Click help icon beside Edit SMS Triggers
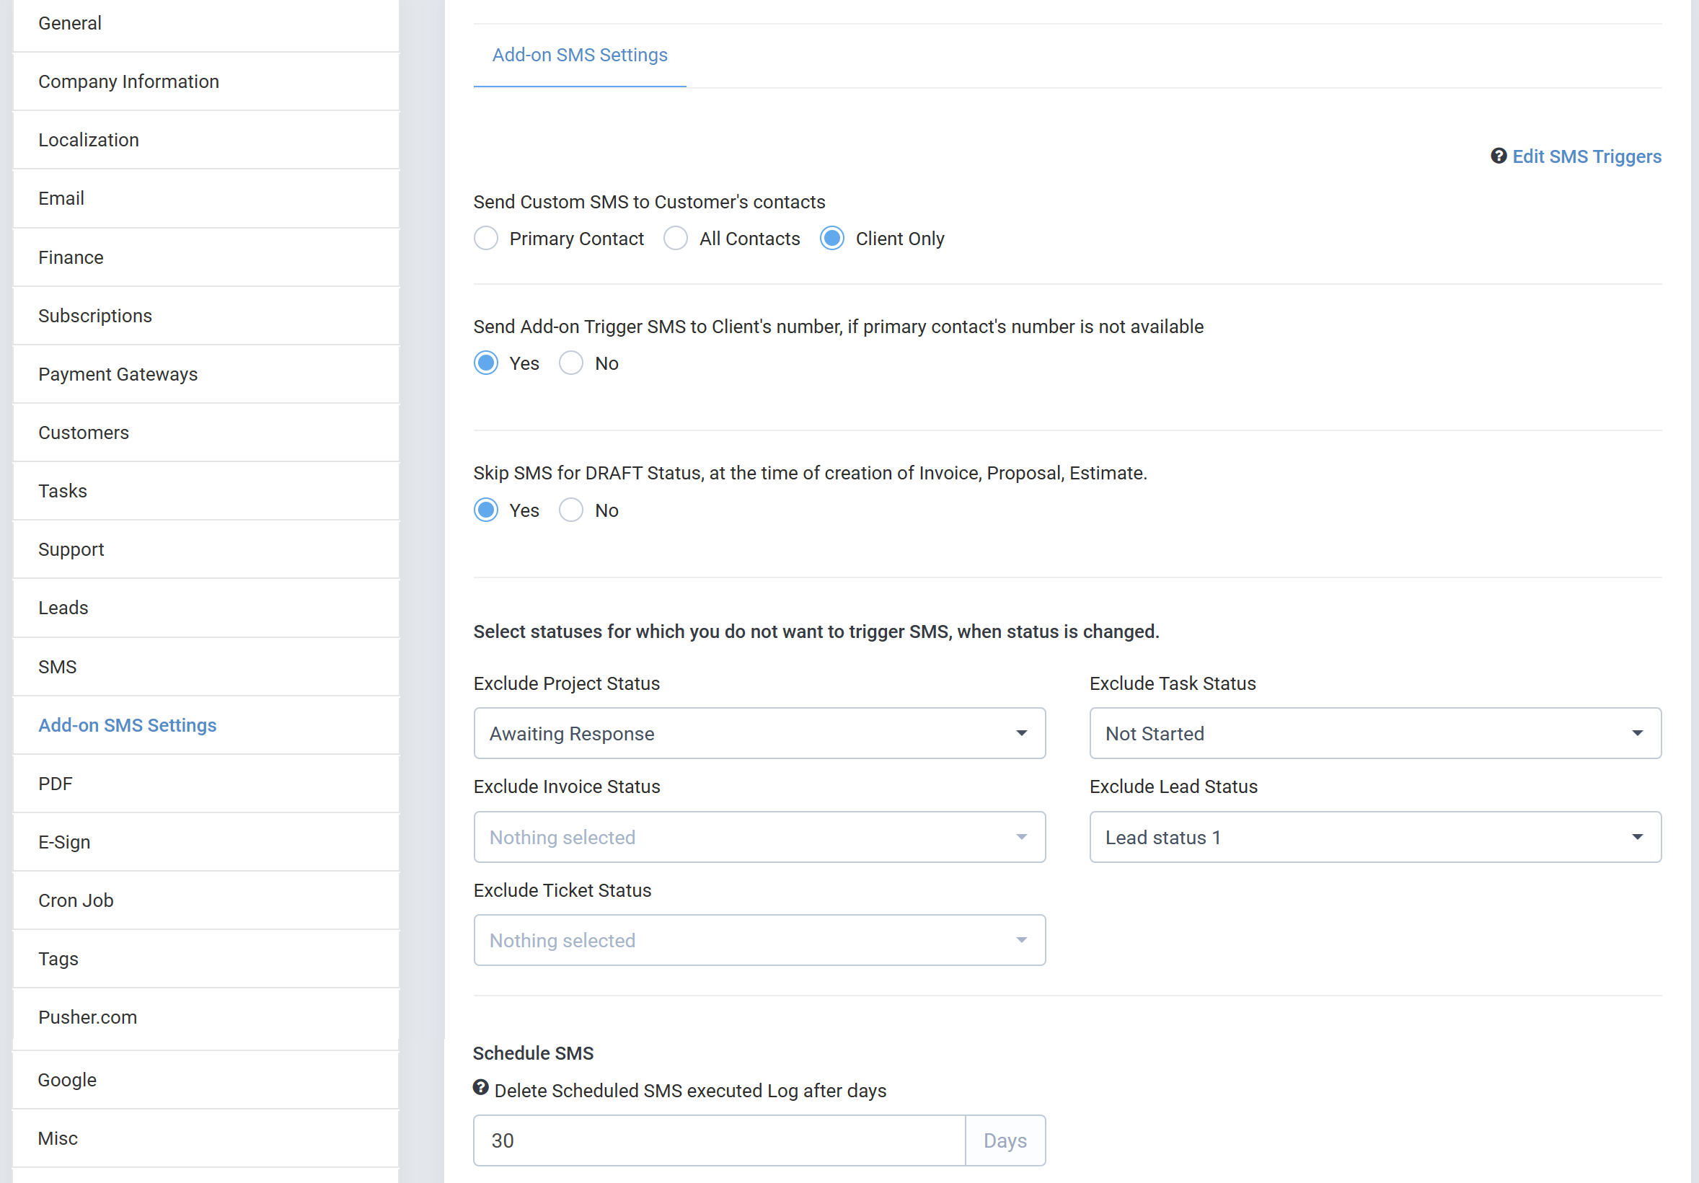 pyautogui.click(x=1499, y=156)
